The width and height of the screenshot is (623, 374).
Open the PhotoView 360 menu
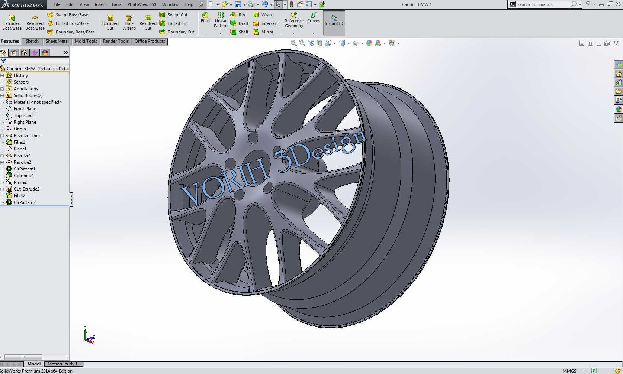click(x=142, y=4)
